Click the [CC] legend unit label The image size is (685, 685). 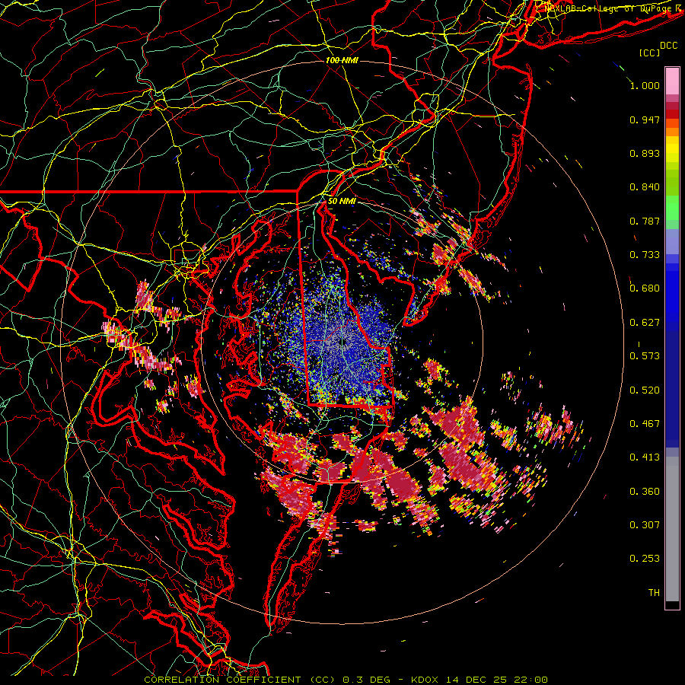pyautogui.click(x=650, y=53)
